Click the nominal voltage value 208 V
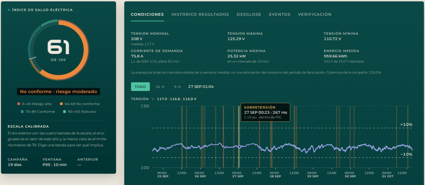This screenshot has width=425, height=185. 137,39
